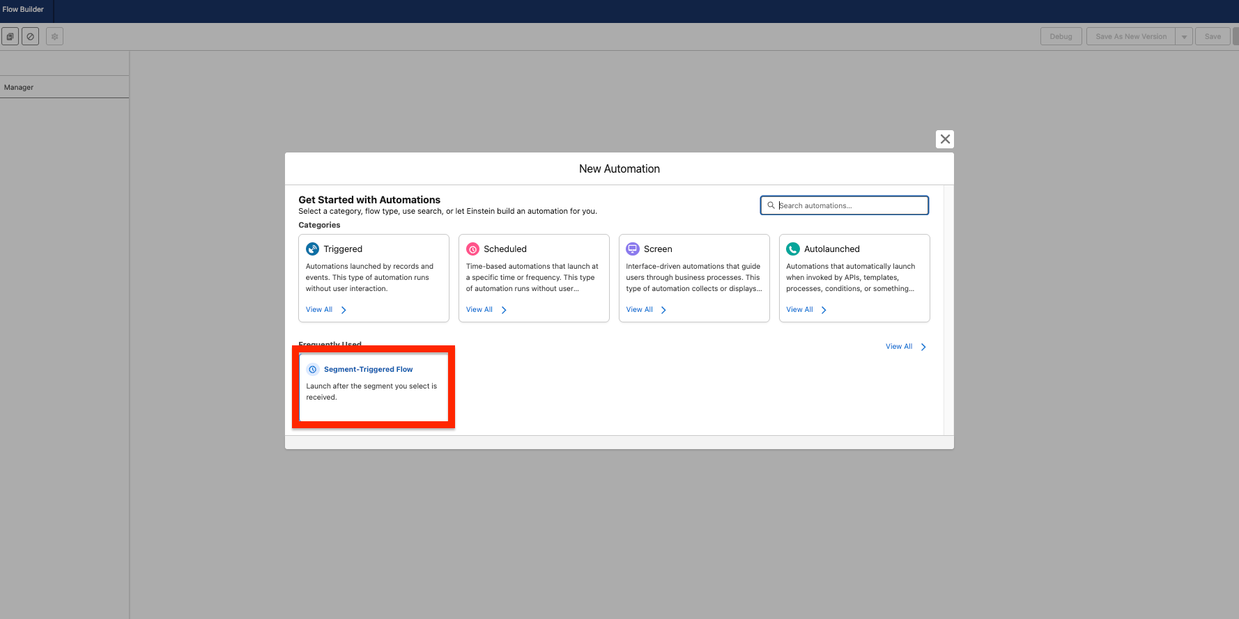Expand Save As New Version dropdown arrow
Screen dimensions: 1239x619
1184,37
